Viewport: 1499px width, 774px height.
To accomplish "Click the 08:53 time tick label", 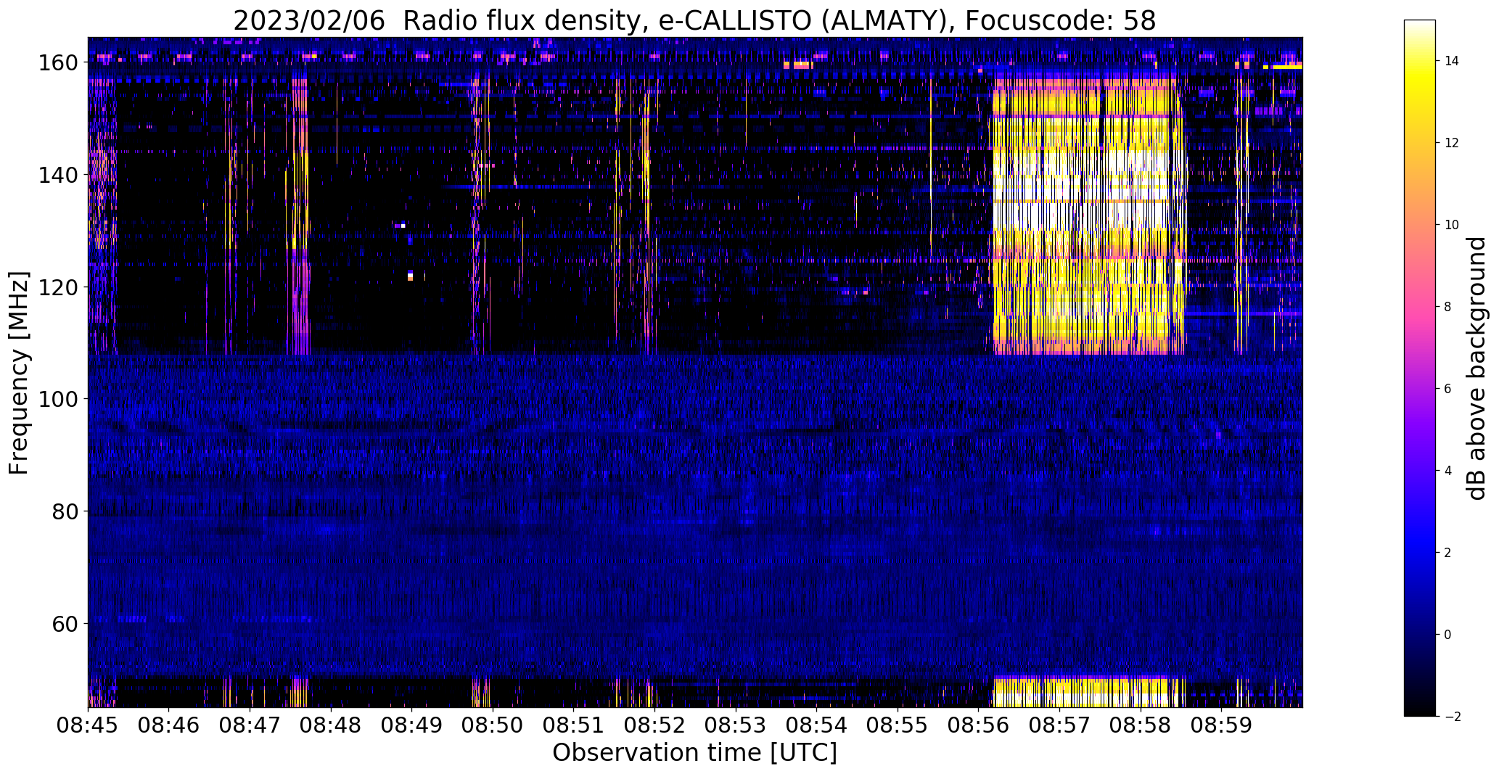I will [x=736, y=725].
